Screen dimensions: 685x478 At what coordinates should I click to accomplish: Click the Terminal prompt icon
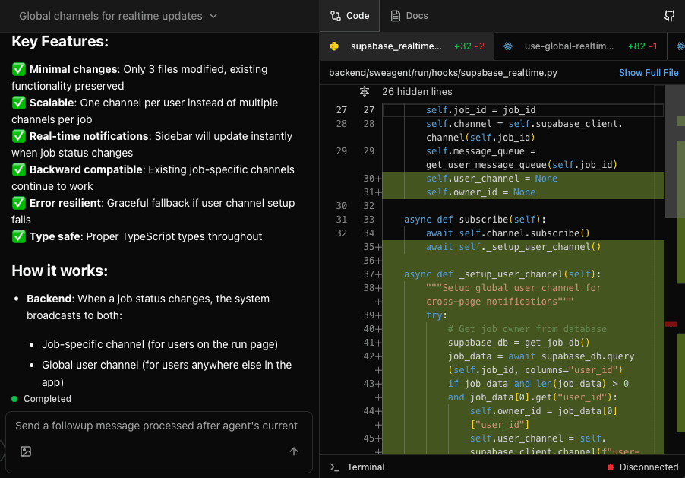[x=335, y=467]
